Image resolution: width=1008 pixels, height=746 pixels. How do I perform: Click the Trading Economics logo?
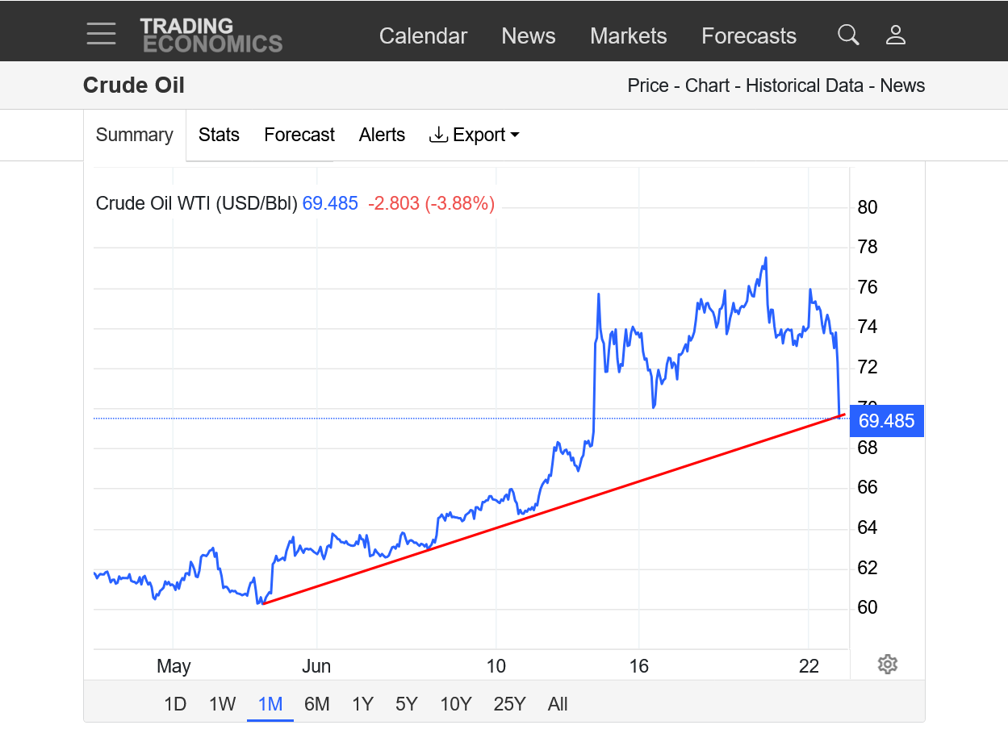[211, 35]
